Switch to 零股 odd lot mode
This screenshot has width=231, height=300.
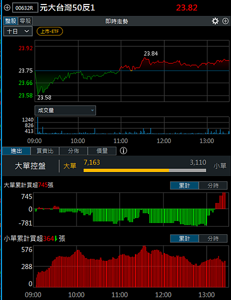[25, 21]
